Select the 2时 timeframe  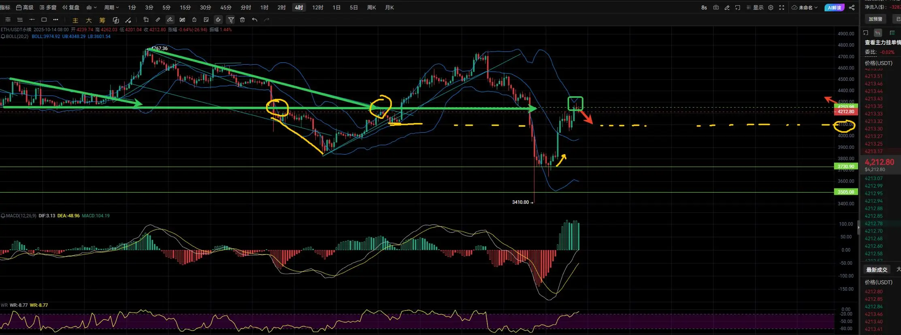pos(281,7)
